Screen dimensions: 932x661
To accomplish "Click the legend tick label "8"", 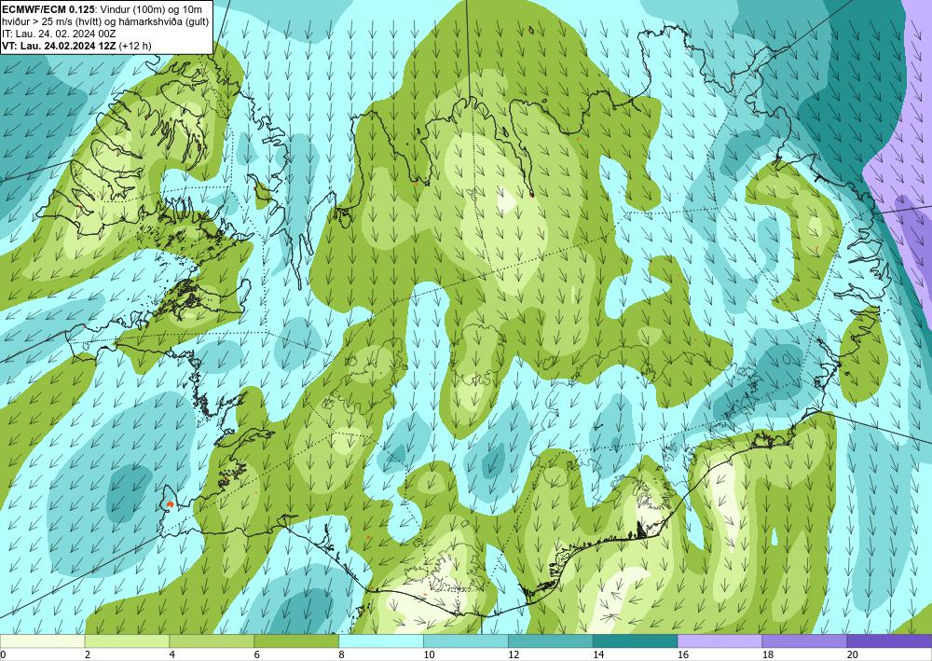I will tap(342, 655).
